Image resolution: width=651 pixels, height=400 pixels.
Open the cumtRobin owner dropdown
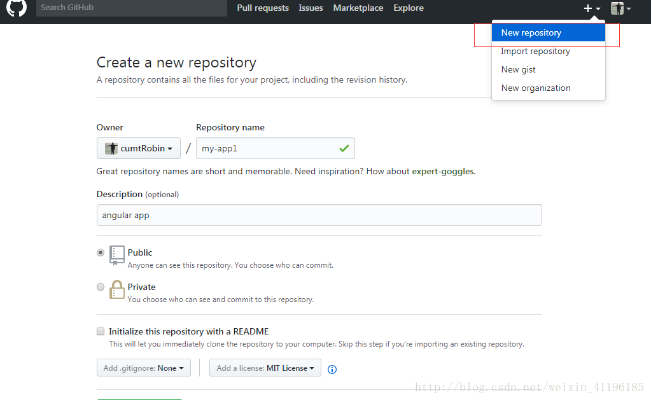tap(139, 148)
